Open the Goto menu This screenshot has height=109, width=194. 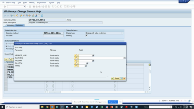click(25, 3)
